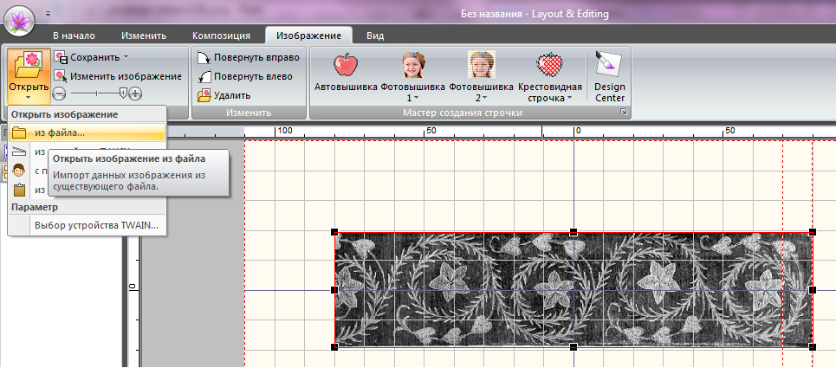Click the Фотовышивка 1 girl photo icon

[413, 65]
